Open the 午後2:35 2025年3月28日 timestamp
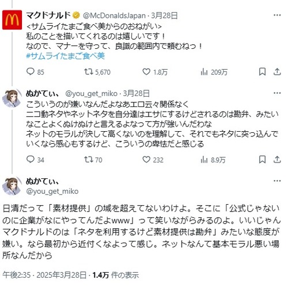The width and height of the screenshot is (288, 287). tap(44, 275)
